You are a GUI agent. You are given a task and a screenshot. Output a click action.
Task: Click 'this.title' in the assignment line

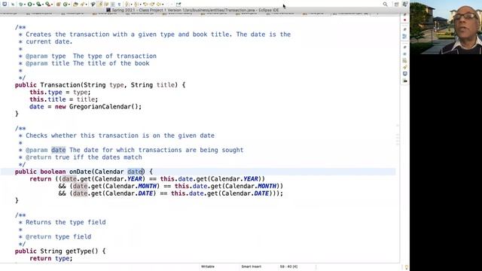pos(47,99)
